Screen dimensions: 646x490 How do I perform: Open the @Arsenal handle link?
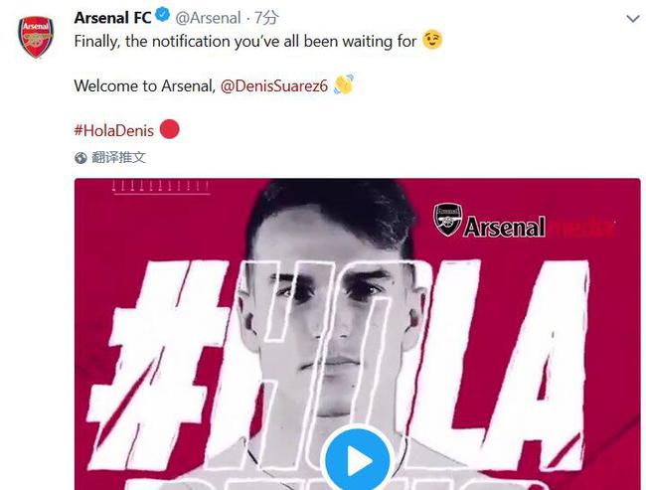tap(208, 18)
